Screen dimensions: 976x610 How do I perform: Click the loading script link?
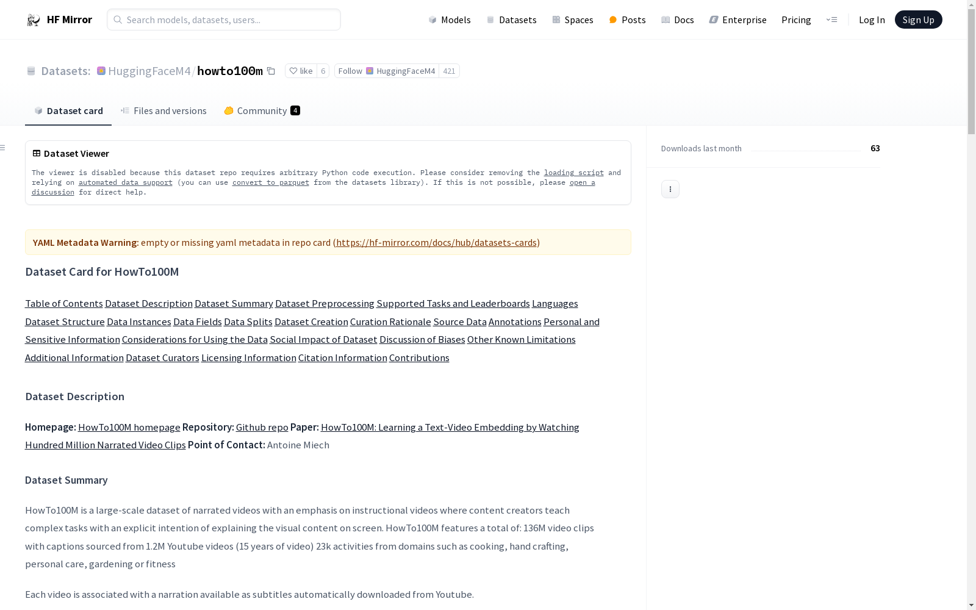[574, 173]
